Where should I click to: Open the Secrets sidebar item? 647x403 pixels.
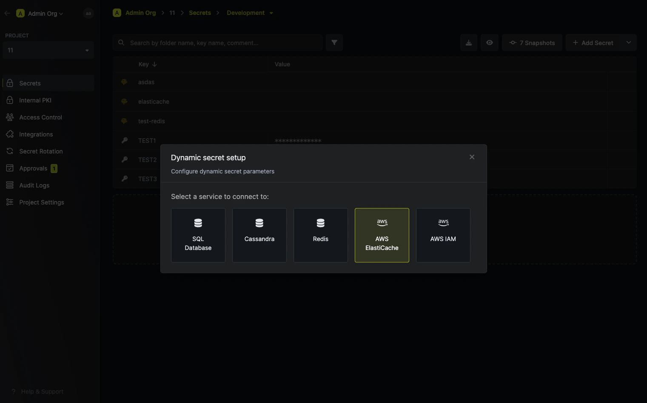(x=48, y=83)
